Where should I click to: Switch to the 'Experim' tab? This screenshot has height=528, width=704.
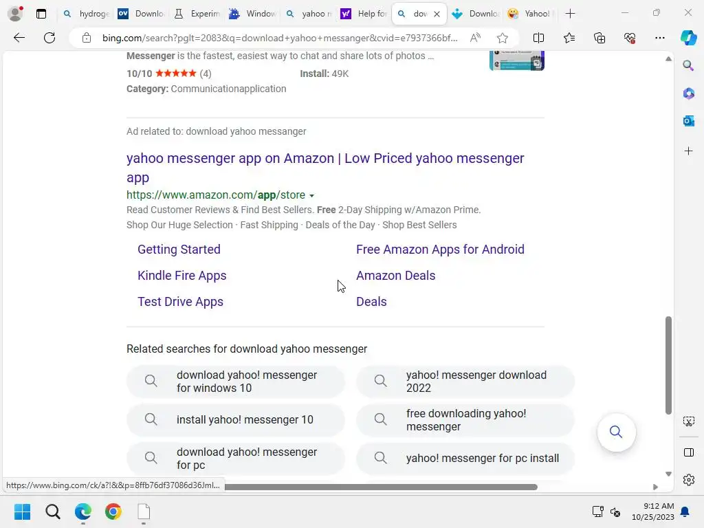pos(197,14)
